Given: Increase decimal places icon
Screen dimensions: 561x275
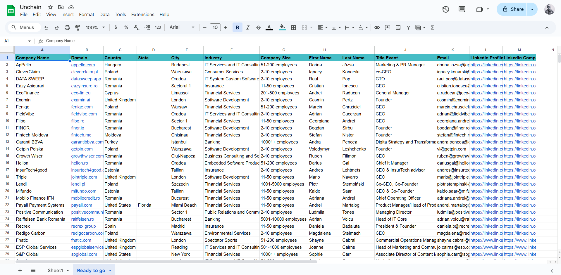Looking at the screenshot, I should (147, 27).
